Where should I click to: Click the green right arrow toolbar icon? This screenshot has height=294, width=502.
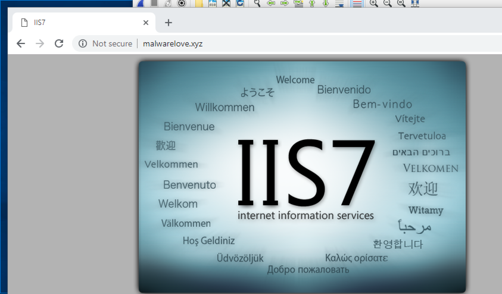click(x=284, y=4)
